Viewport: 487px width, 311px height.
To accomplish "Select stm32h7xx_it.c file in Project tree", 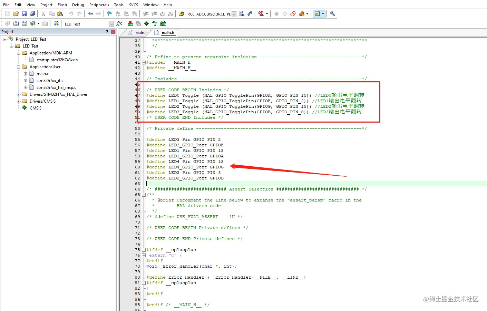I will pos(50,81).
